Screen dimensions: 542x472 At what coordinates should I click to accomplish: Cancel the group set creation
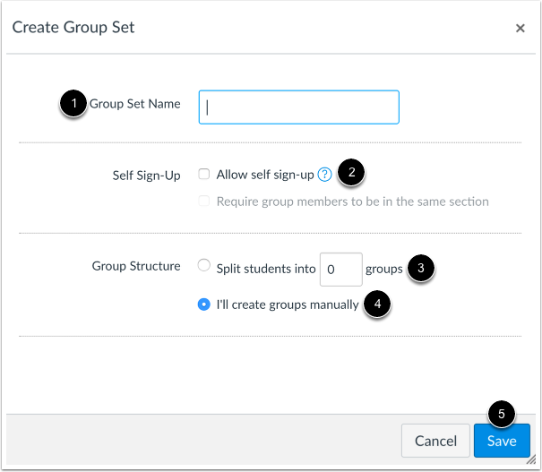pos(435,441)
